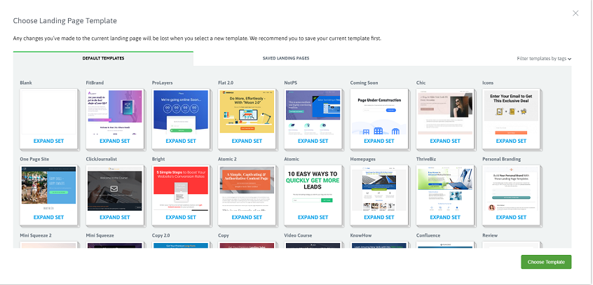
Task: Select the Atomic 2 template thumbnail
Action: pos(247,188)
